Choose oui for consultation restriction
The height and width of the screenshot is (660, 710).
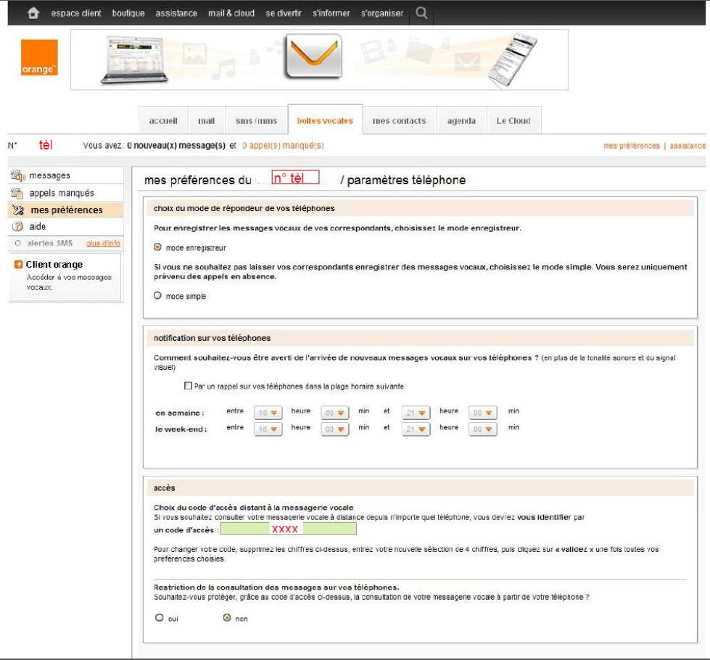(x=158, y=618)
